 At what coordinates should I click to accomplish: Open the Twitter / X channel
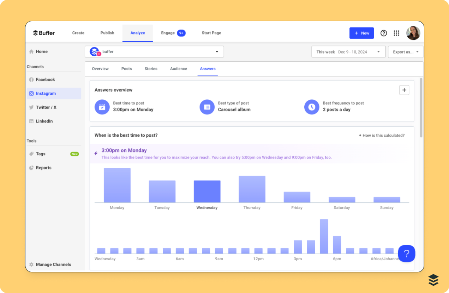point(46,107)
